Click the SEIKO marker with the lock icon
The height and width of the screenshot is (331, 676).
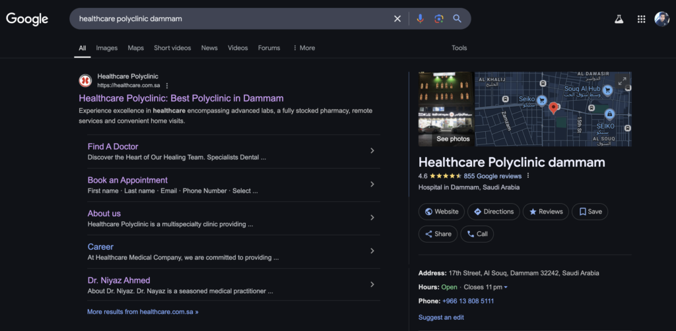tap(609, 115)
